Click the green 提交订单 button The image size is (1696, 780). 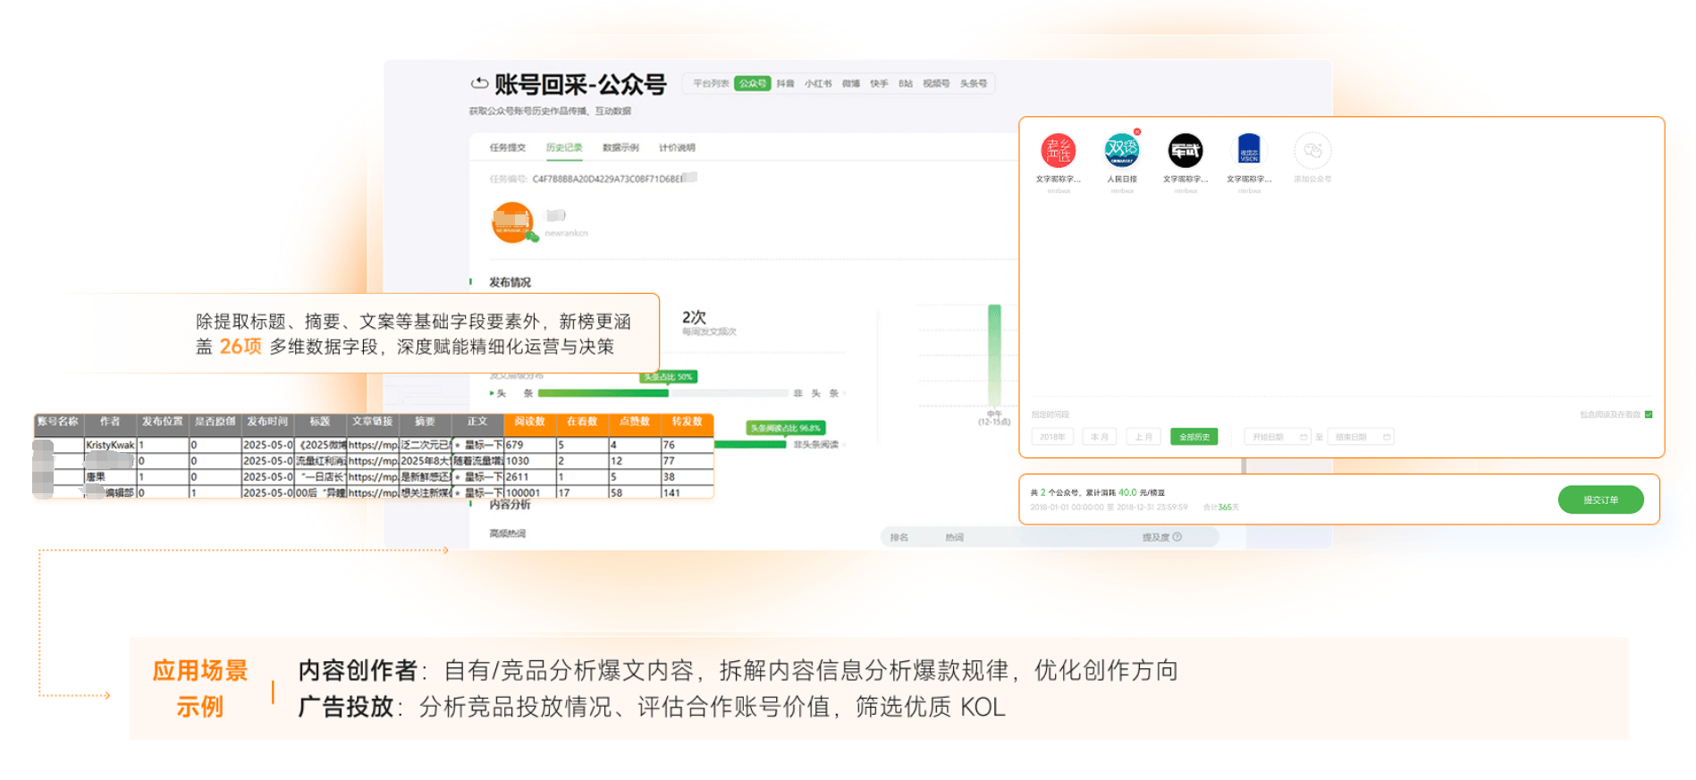(1600, 499)
